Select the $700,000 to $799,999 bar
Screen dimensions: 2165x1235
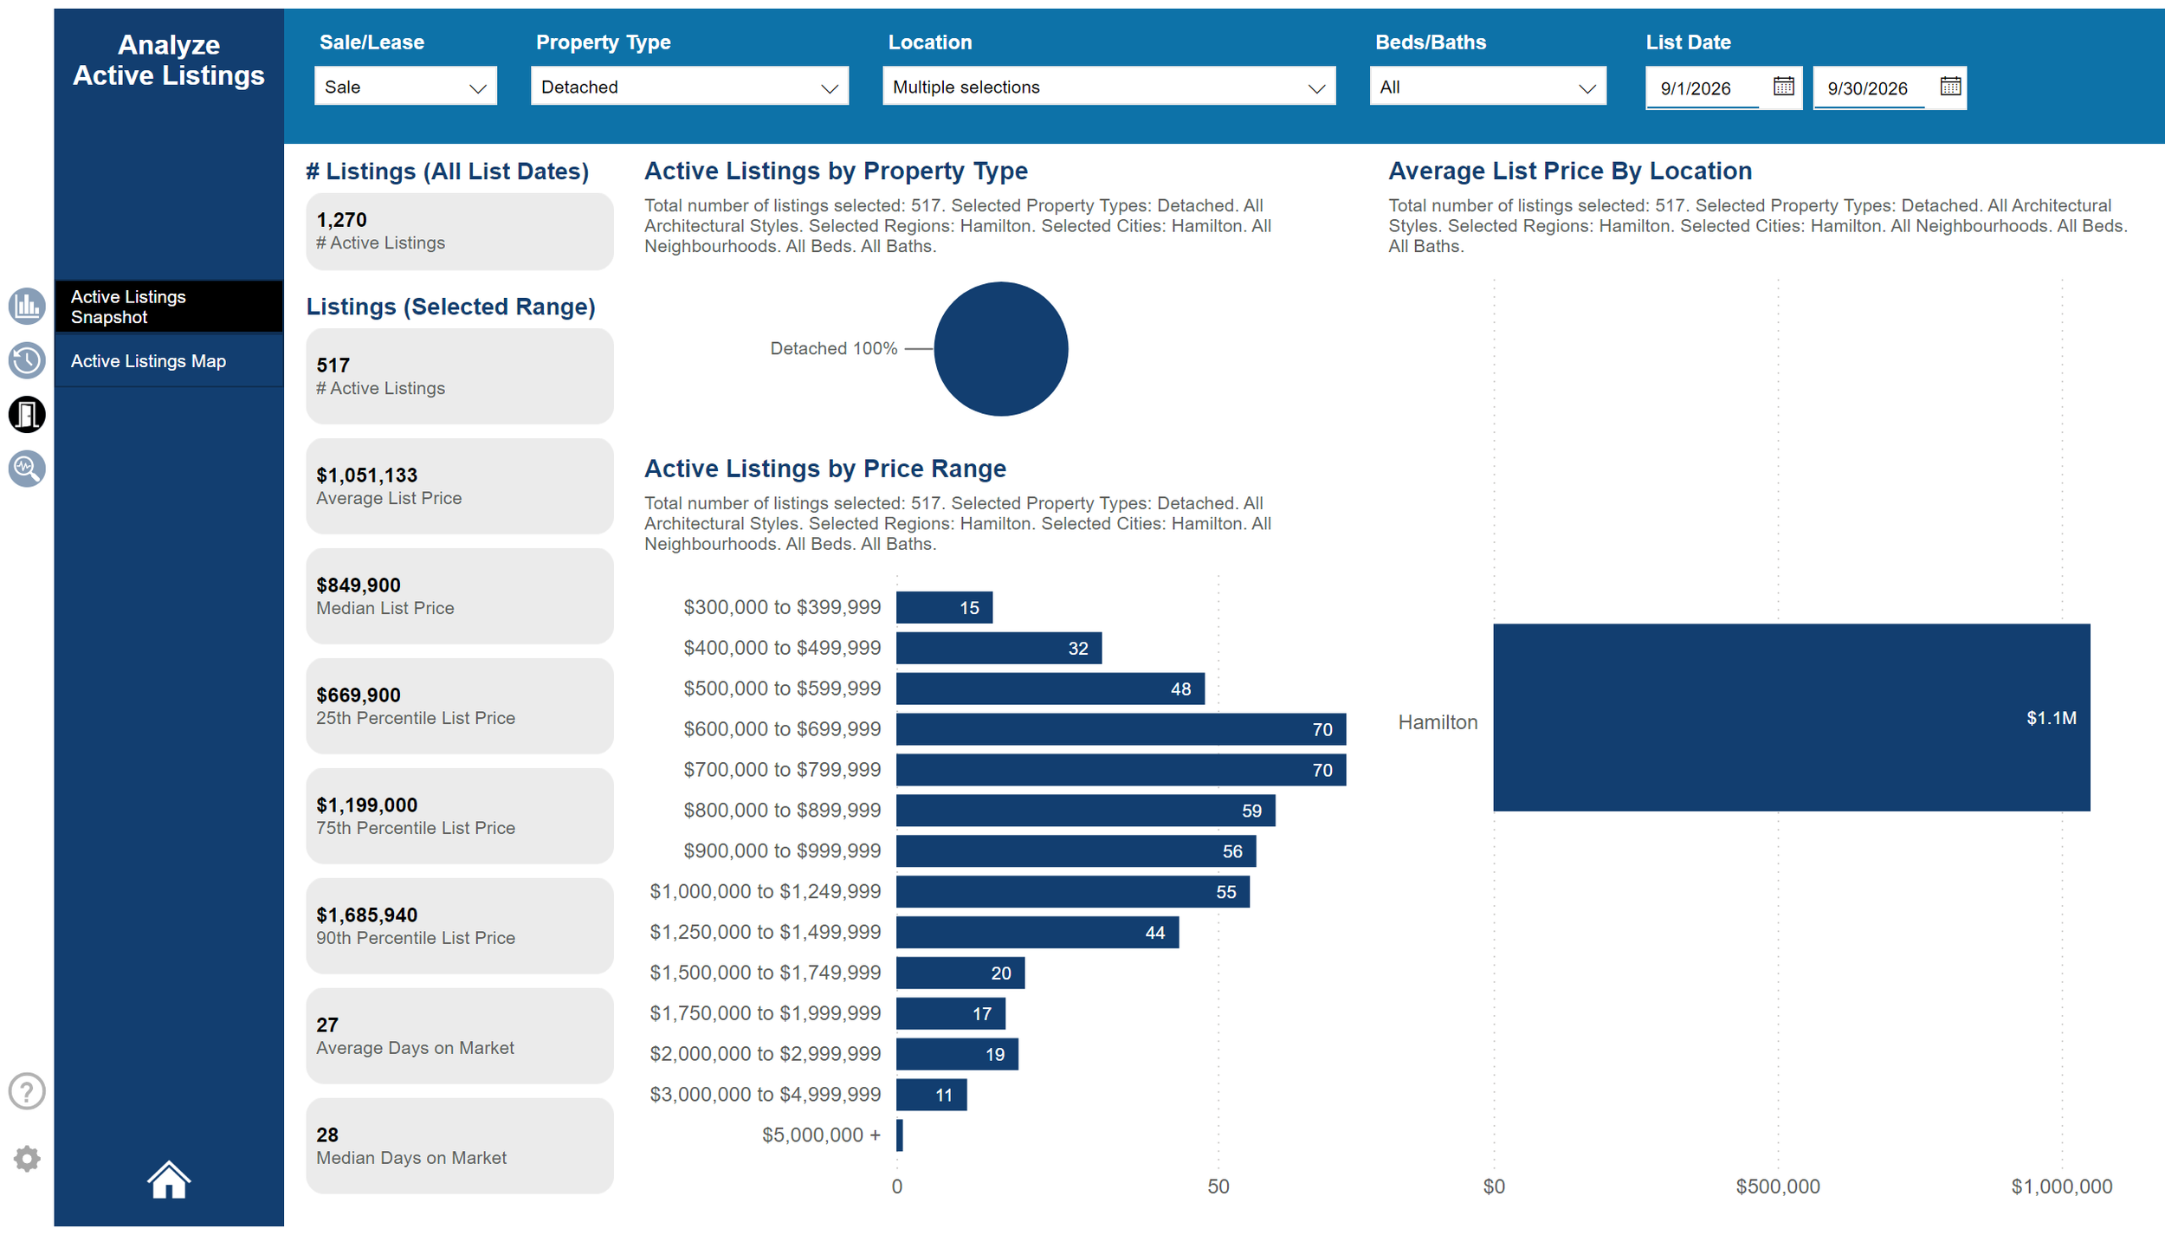pos(1121,771)
